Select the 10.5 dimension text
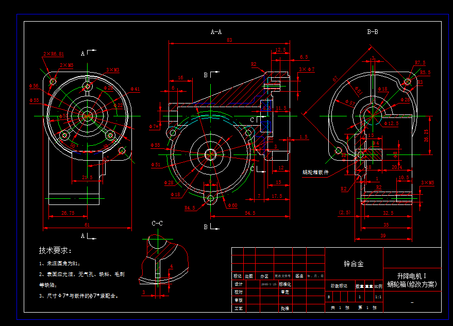Screen dimensions: 453x326 (404, 178)
